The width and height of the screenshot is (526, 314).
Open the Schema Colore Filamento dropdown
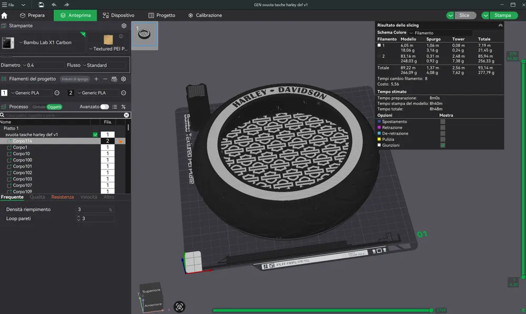tap(440, 33)
